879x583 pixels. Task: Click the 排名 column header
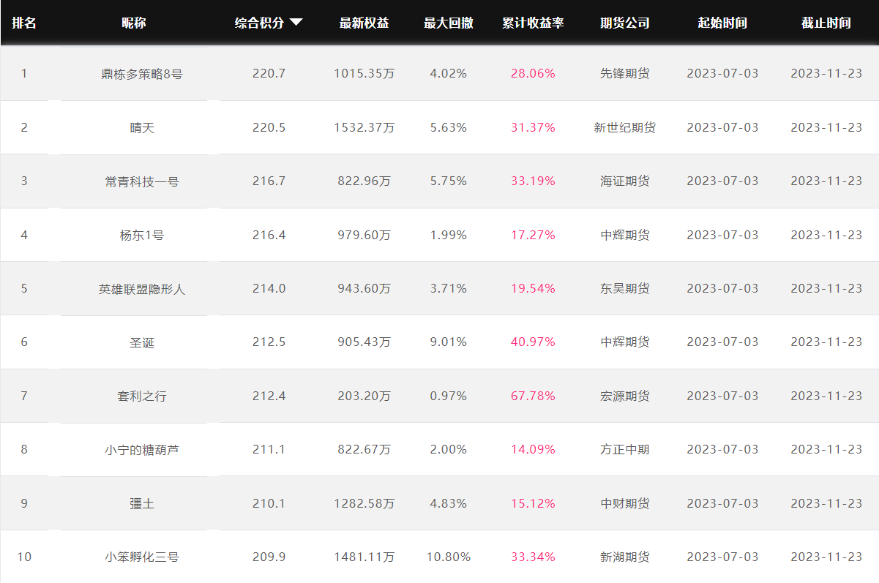pyautogui.click(x=24, y=23)
